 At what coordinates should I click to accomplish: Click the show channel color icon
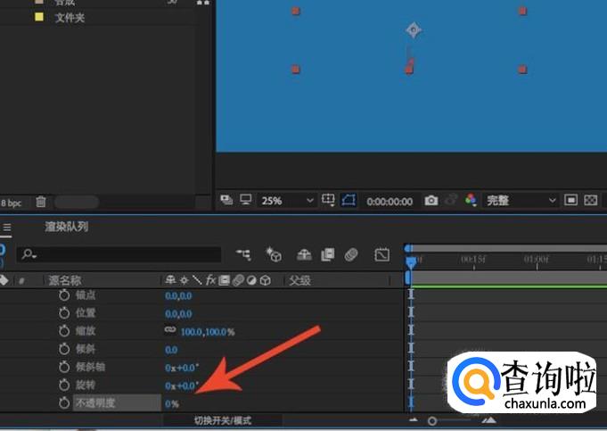[472, 201]
